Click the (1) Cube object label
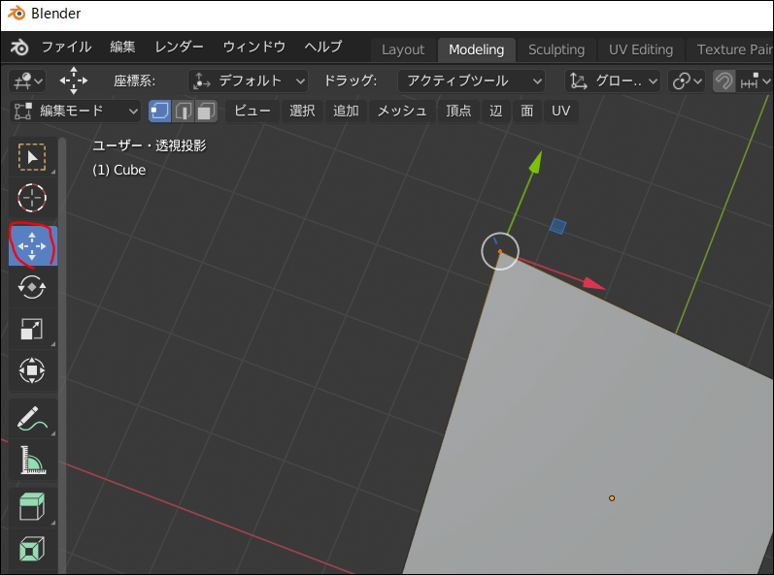 click(x=118, y=170)
